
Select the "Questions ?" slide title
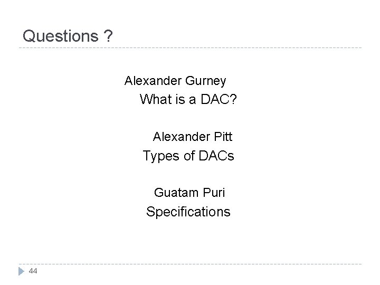(x=68, y=36)
